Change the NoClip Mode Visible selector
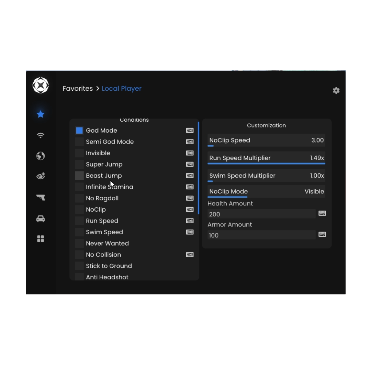The image size is (371, 371). (266, 192)
